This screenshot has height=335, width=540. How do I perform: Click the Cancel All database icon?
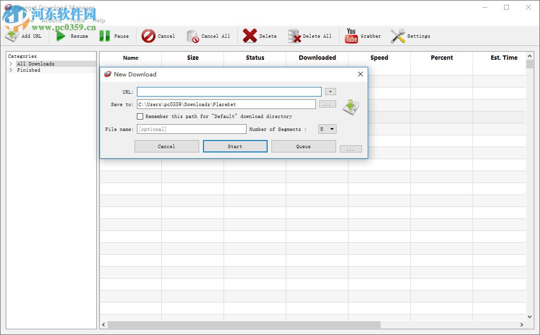192,36
